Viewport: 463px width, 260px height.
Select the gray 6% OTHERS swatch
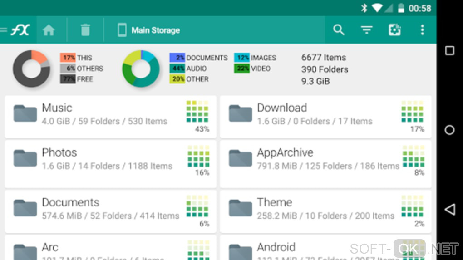(x=68, y=69)
